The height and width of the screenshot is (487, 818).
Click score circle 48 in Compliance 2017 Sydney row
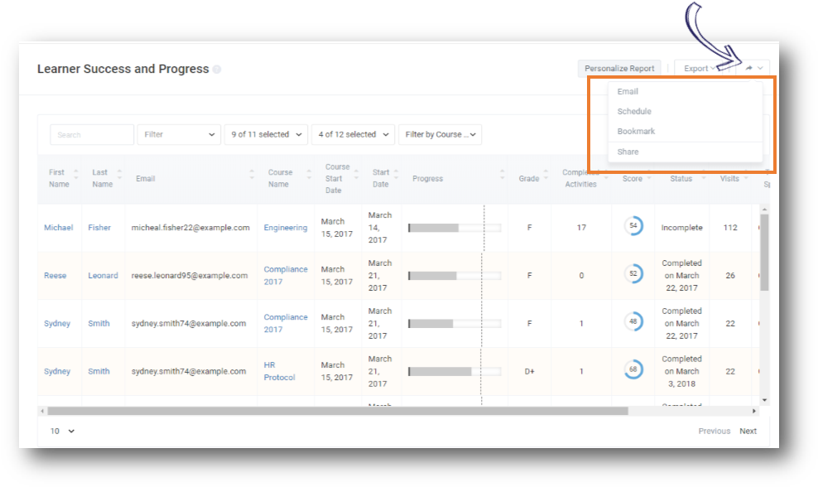[633, 321]
